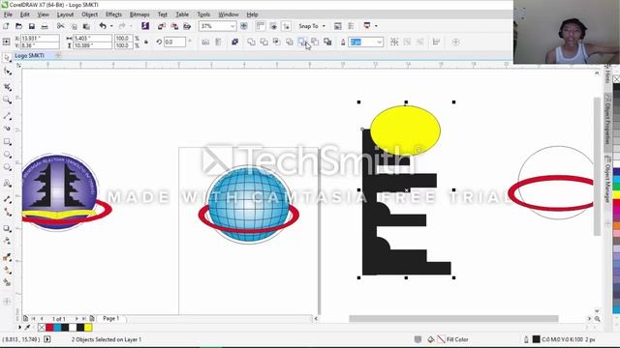Click the Combine objects icon
620x348 pixels.
tap(234, 42)
